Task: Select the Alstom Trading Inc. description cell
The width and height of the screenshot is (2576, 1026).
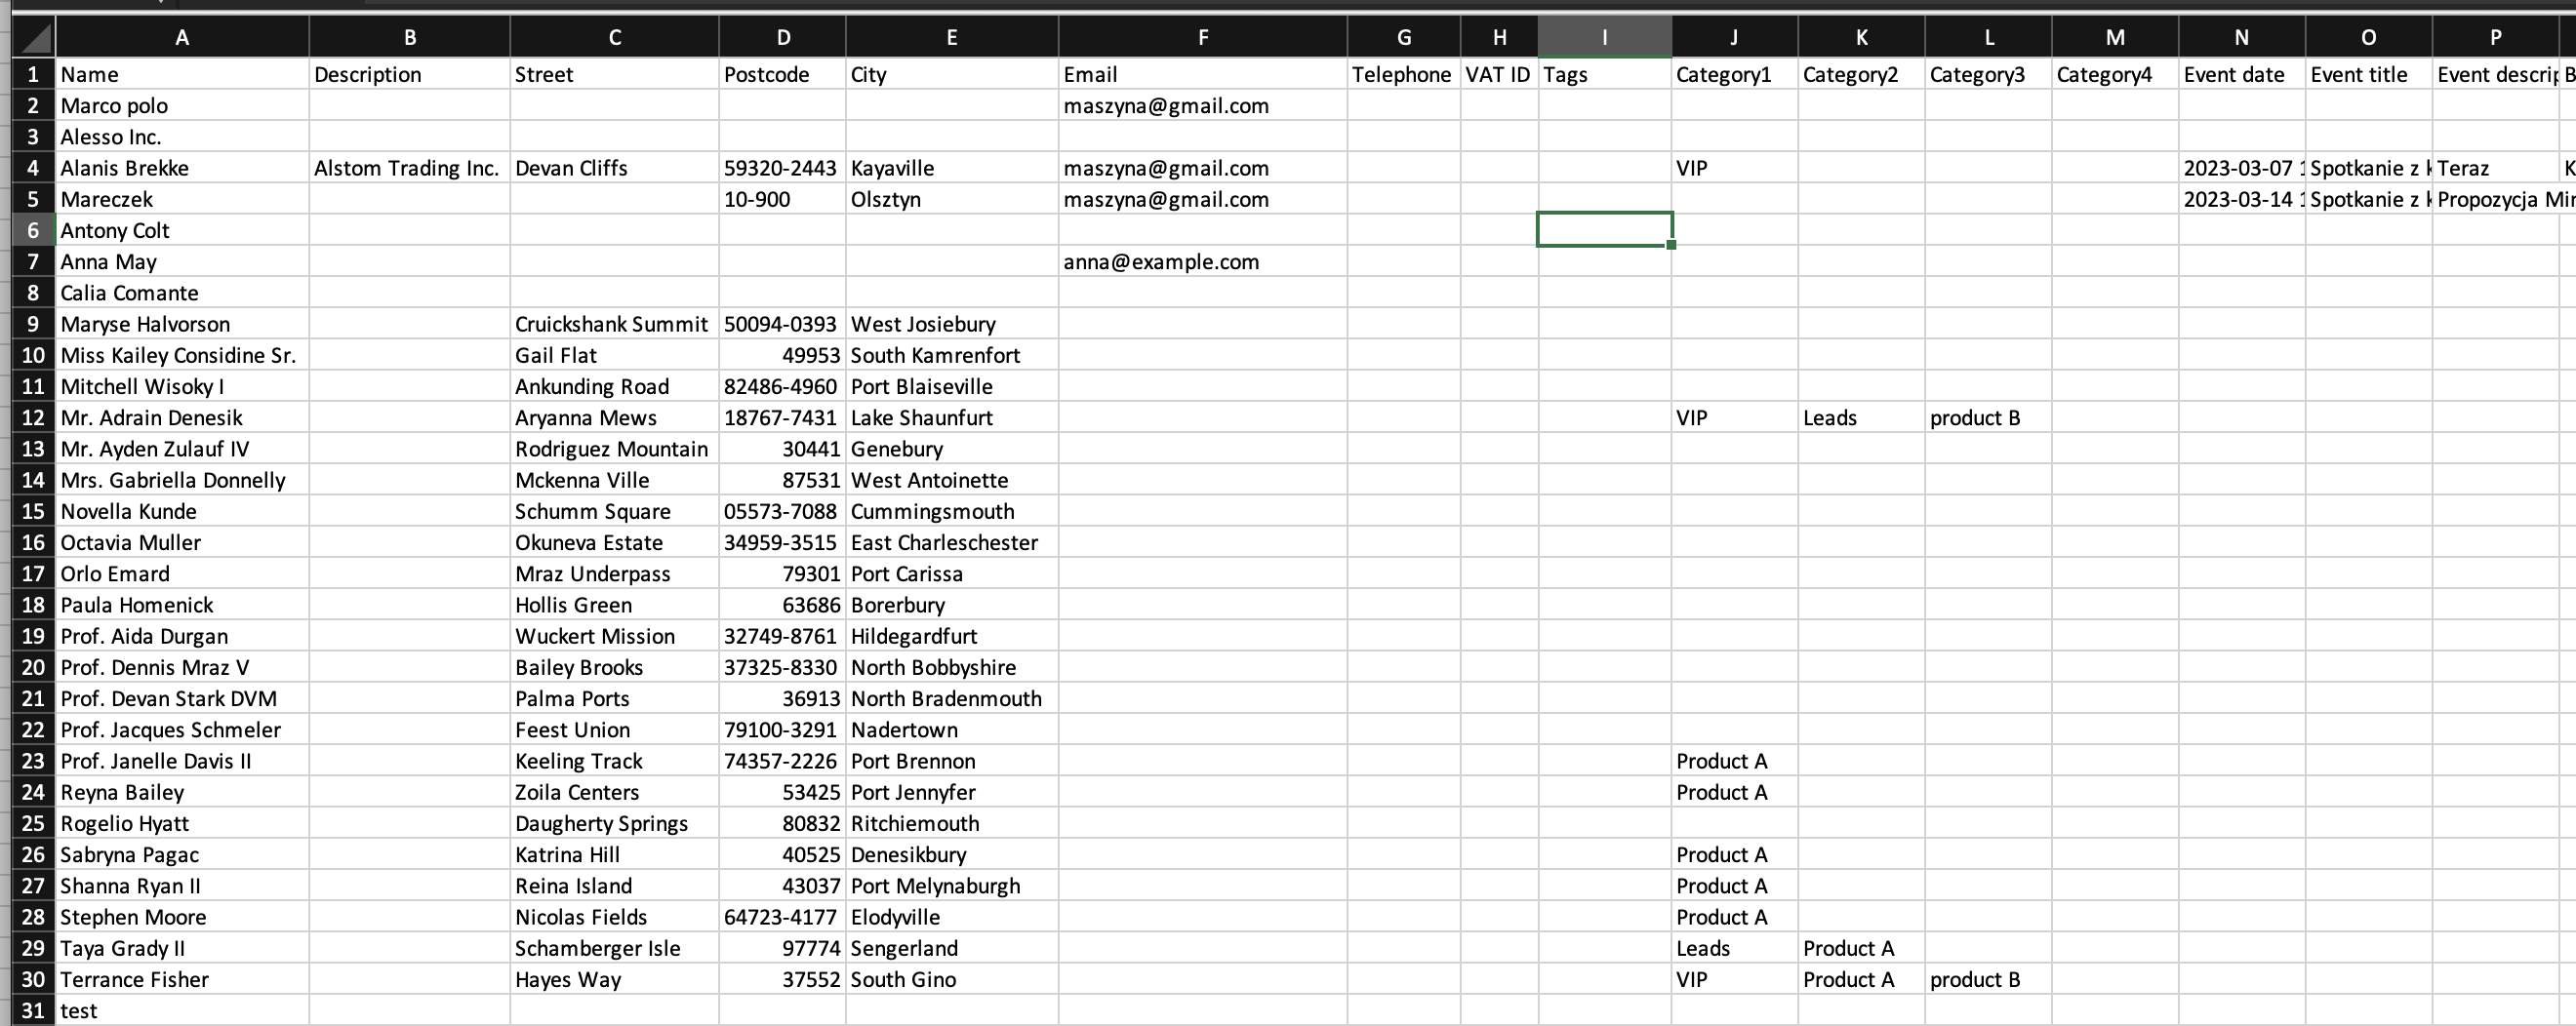Action: click(409, 168)
